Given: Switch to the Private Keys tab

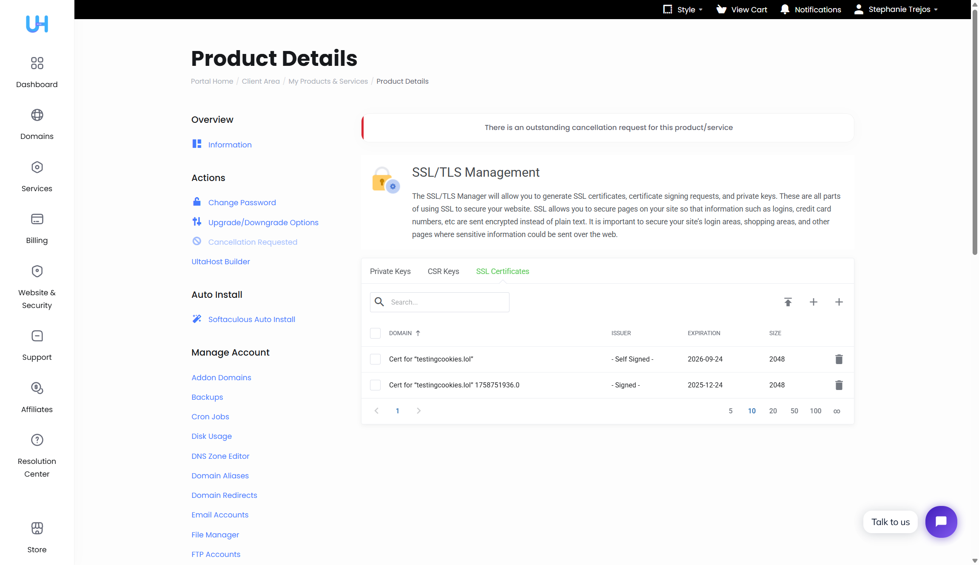Looking at the screenshot, I should (x=390, y=271).
